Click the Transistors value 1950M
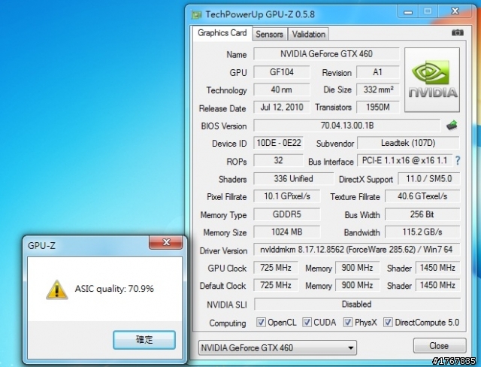 point(377,107)
